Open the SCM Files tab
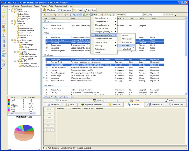The height and width of the screenshot is (151, 189). tap(61, 101)
